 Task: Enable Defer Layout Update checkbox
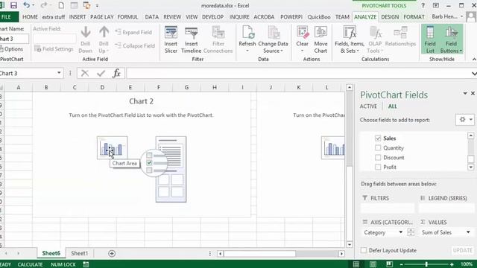click(x=364, y=250)
